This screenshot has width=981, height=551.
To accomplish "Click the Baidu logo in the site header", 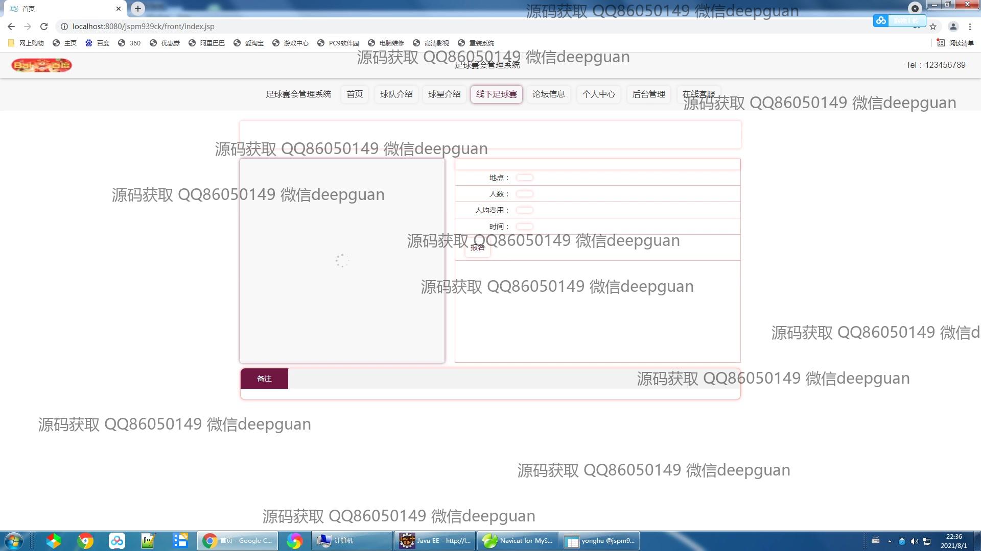I will (x=41, y=65).
